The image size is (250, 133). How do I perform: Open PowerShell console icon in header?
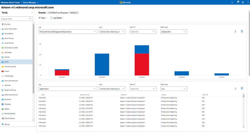[232, 2]
